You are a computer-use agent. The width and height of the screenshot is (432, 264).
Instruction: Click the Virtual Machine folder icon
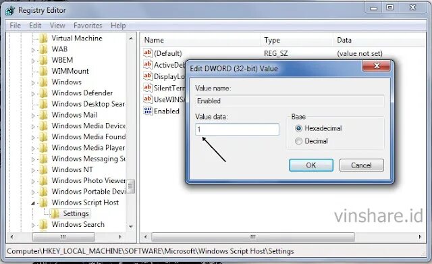[43, 38]
